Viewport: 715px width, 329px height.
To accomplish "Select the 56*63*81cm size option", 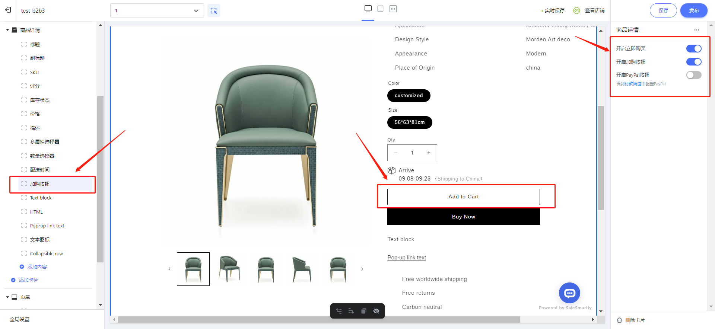I will coord(410,122).
